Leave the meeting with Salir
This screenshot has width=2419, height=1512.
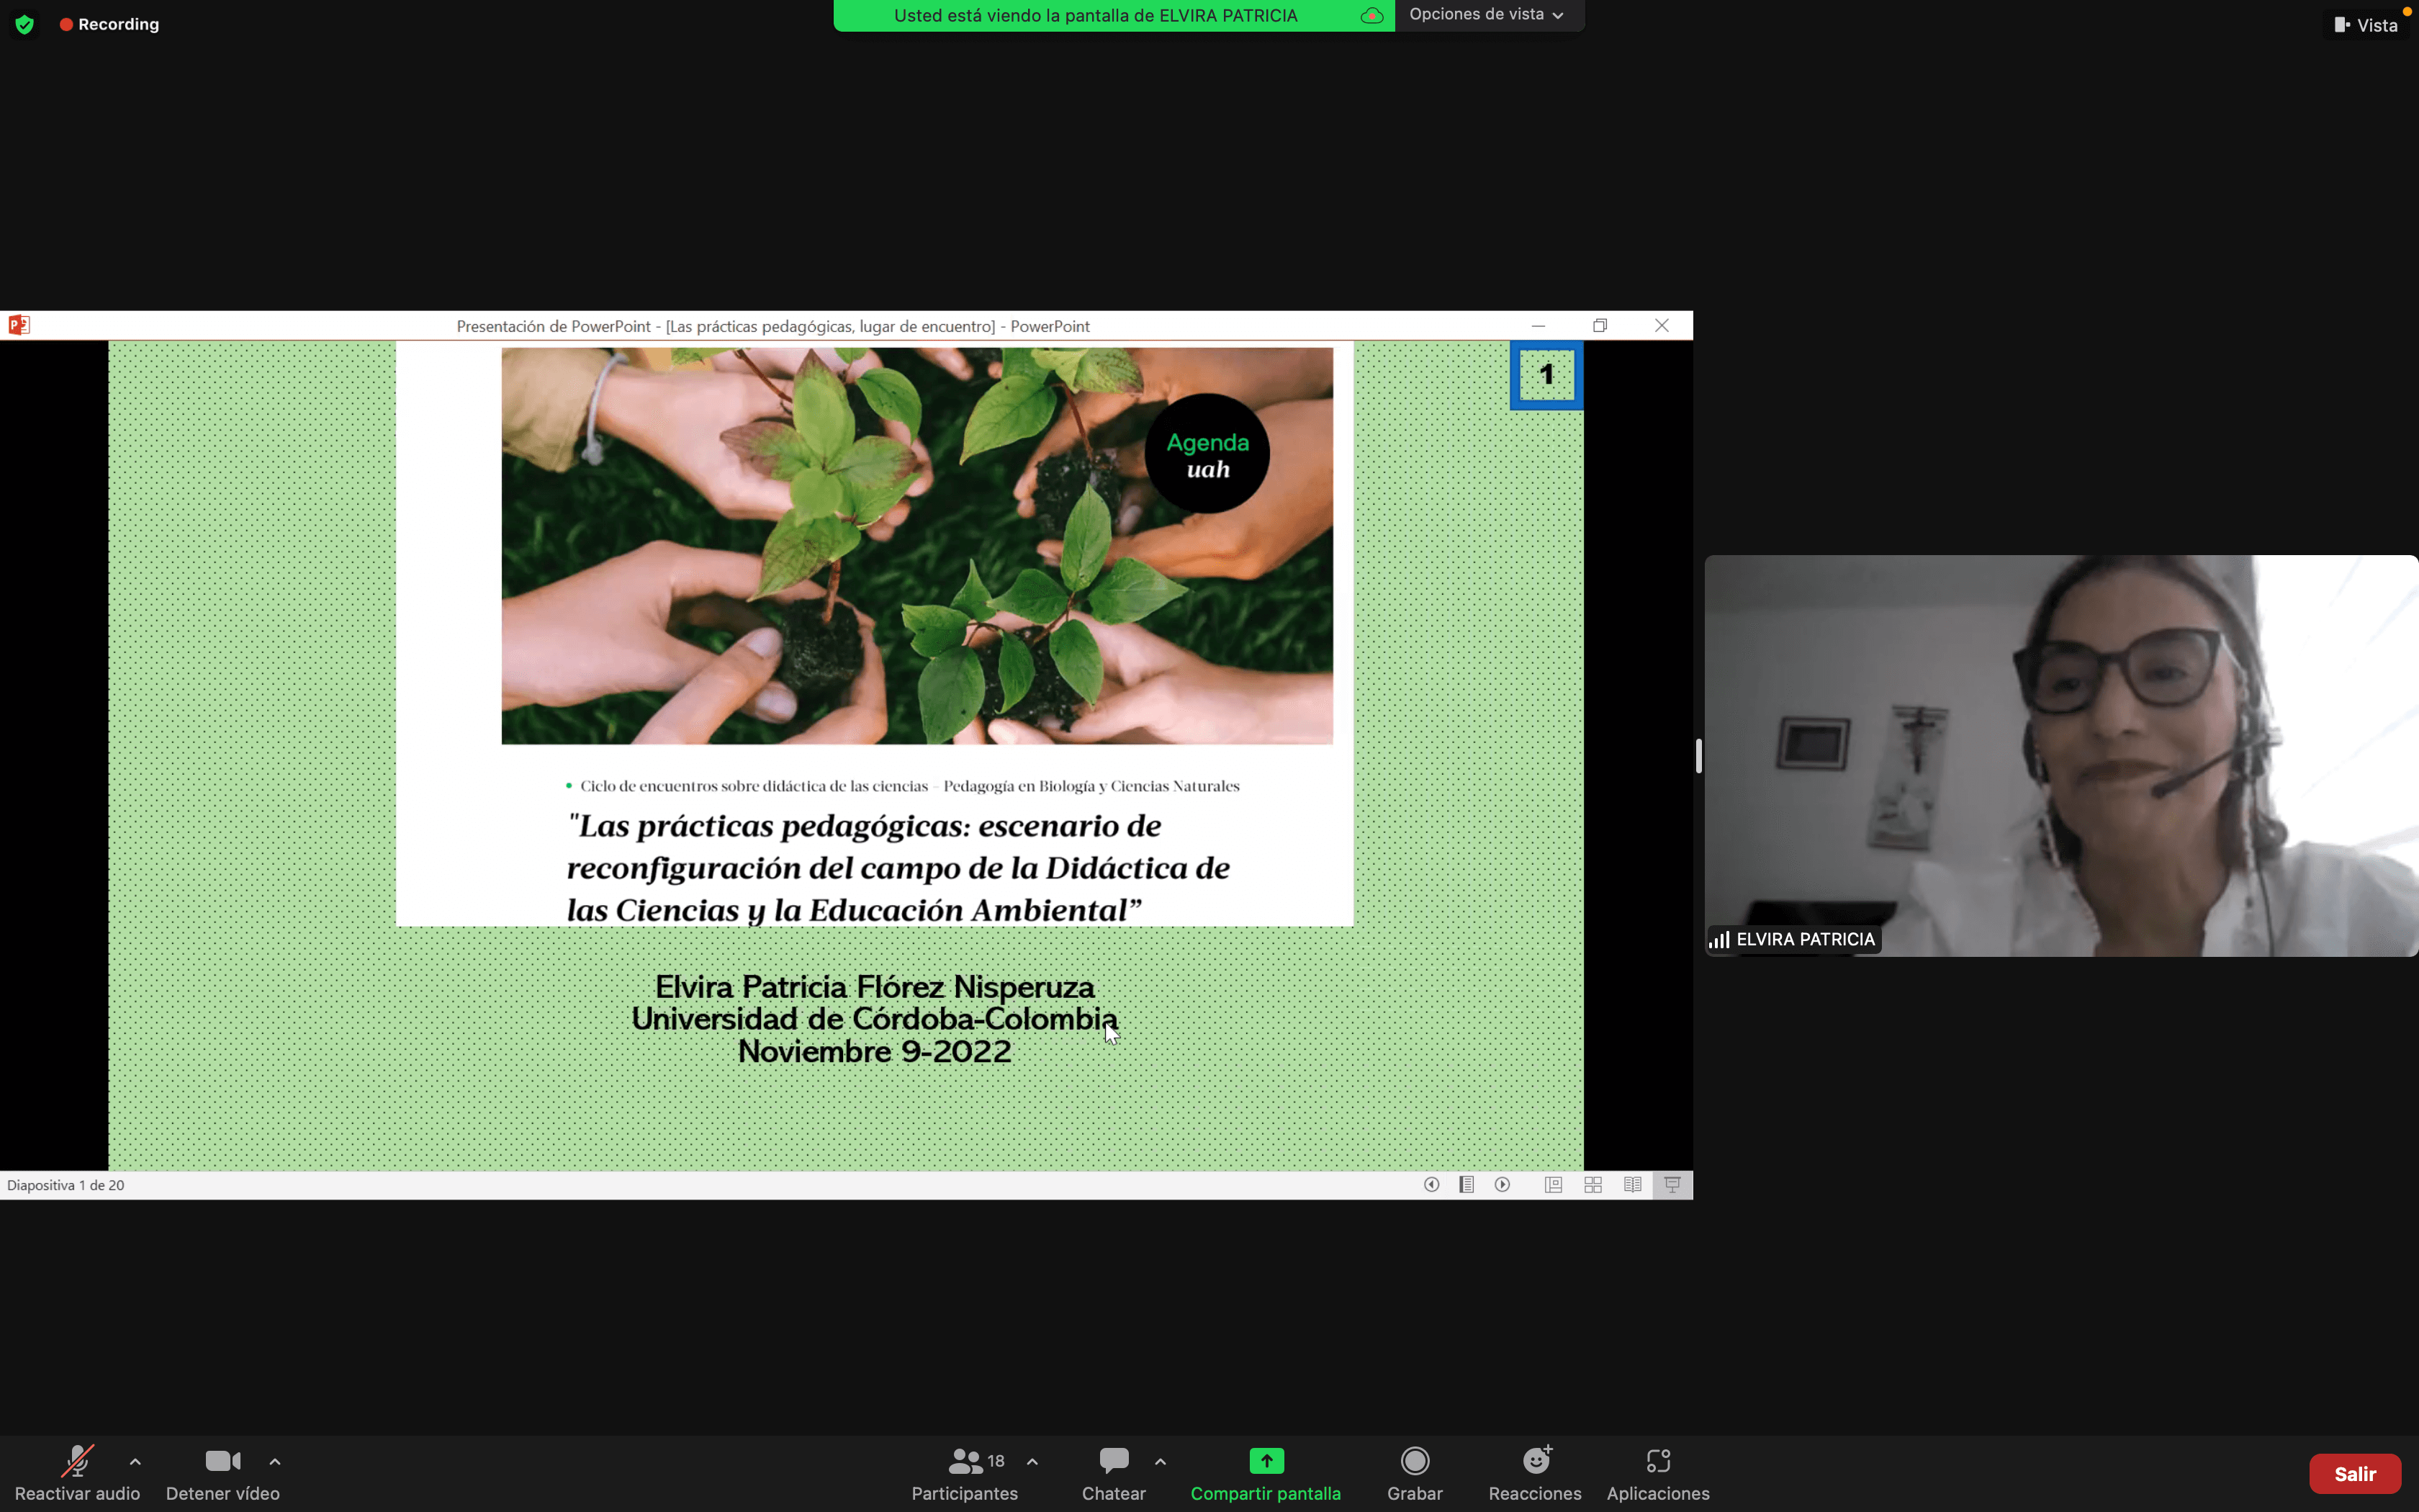pos(2354,1474)
